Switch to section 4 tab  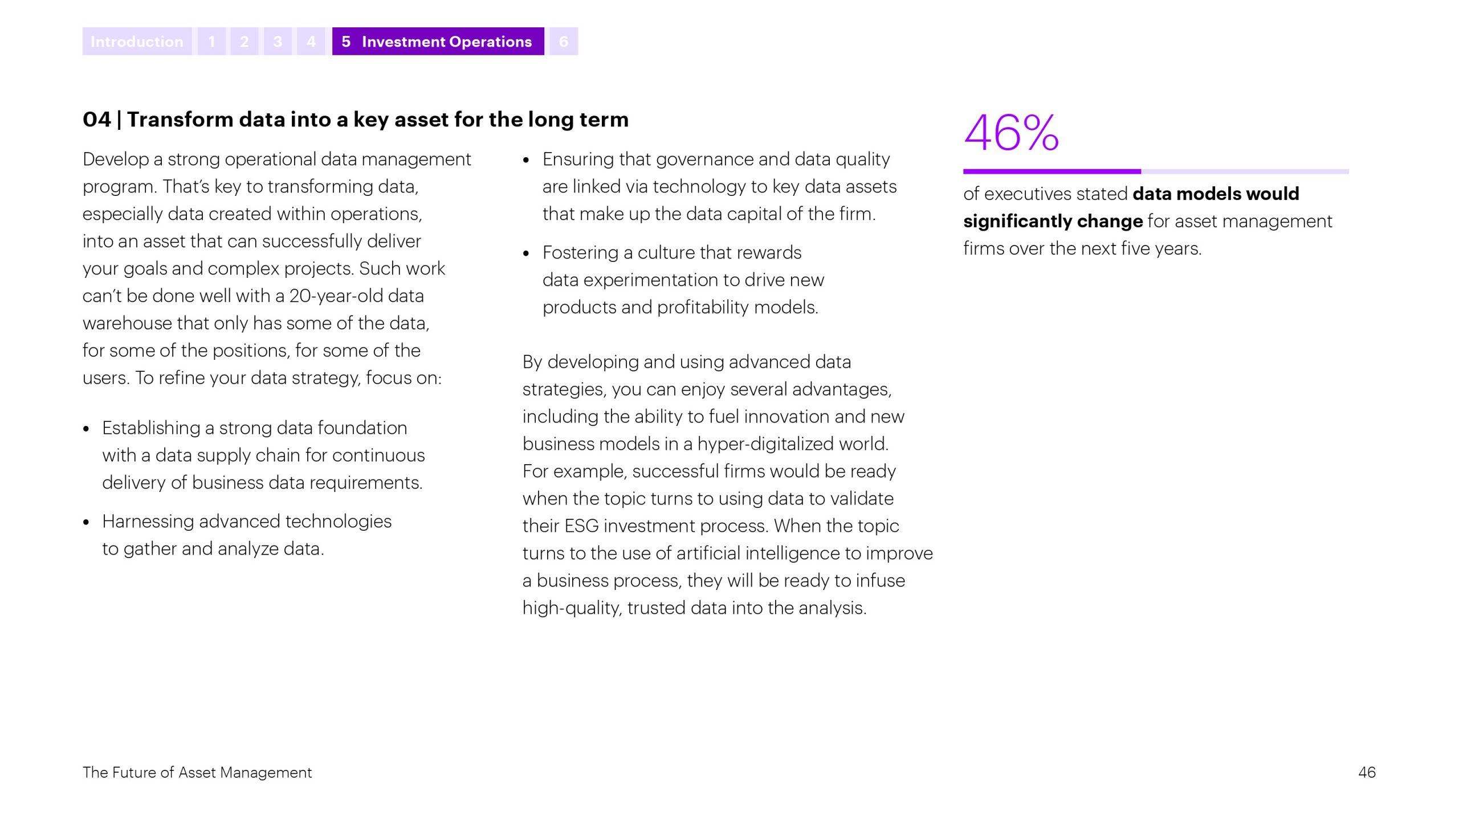[311, 42]
